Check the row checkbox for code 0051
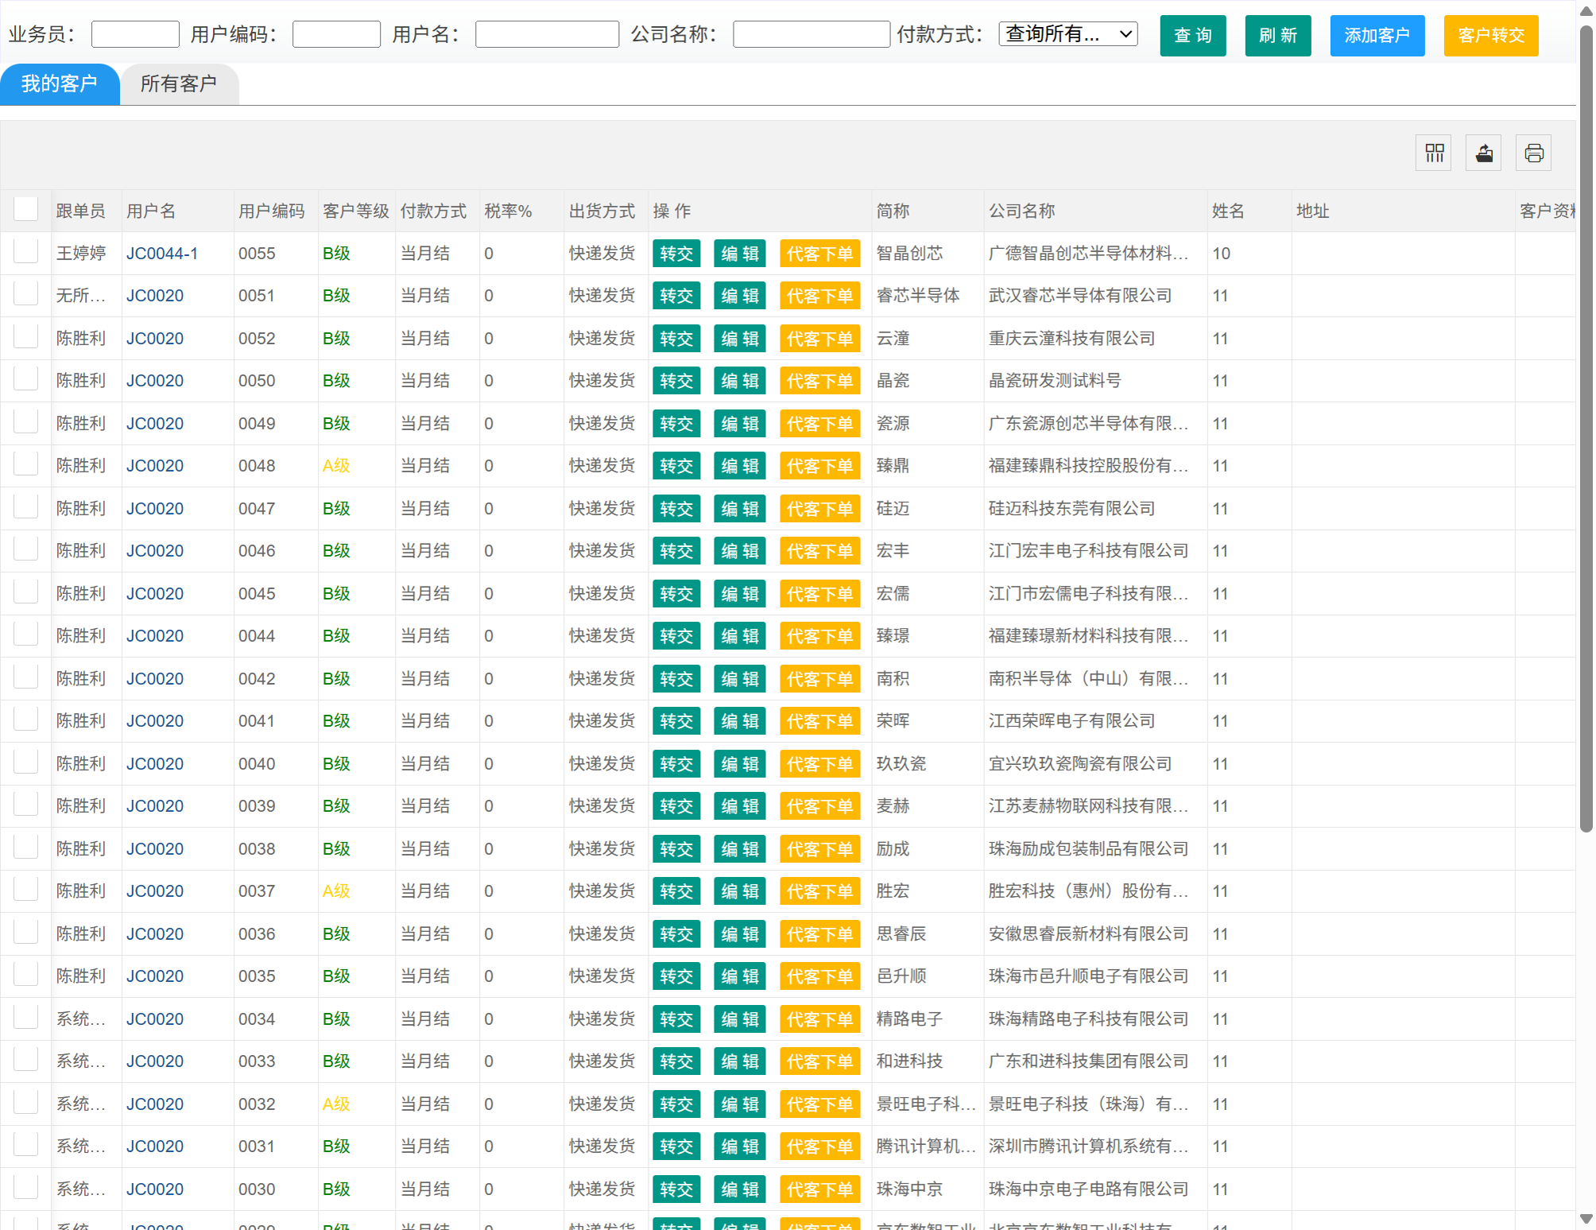 [x=26, y=294]
